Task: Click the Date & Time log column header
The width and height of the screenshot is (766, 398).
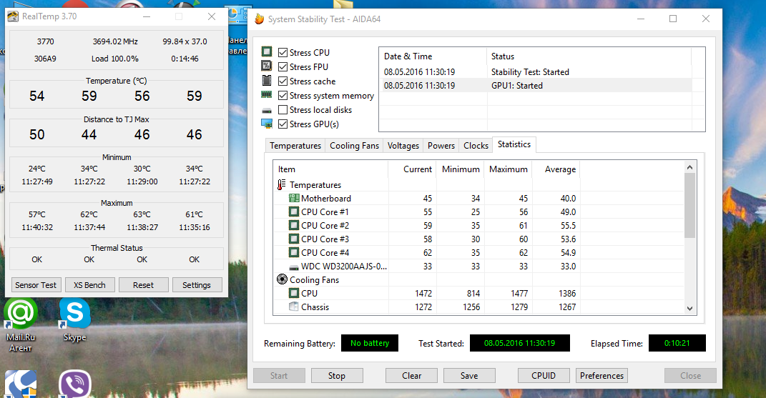Action: coord(433,56)
